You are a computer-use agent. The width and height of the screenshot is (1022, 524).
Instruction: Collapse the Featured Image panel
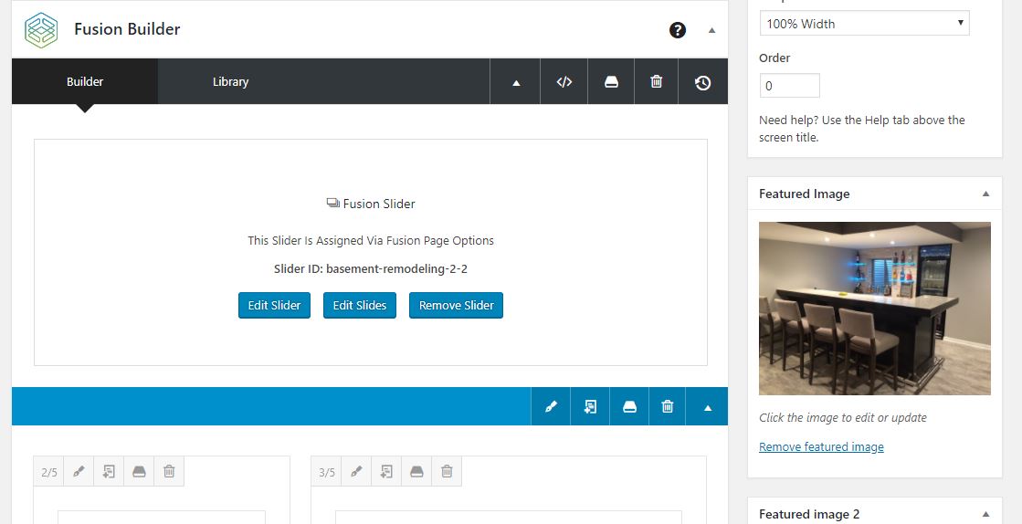tap(985, 194)
